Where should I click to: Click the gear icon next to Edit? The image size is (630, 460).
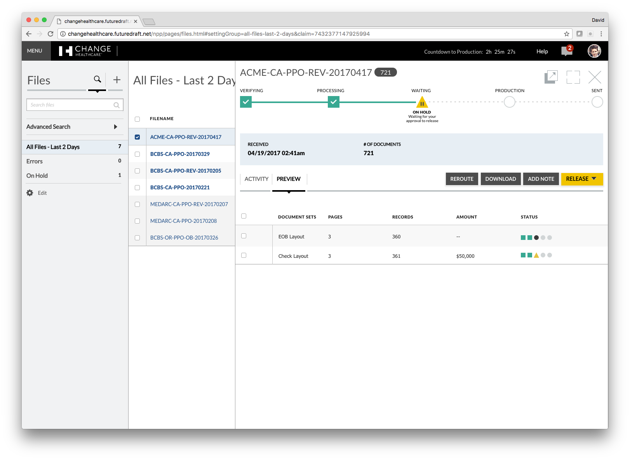pyautogui.click(x=30, y=193)
